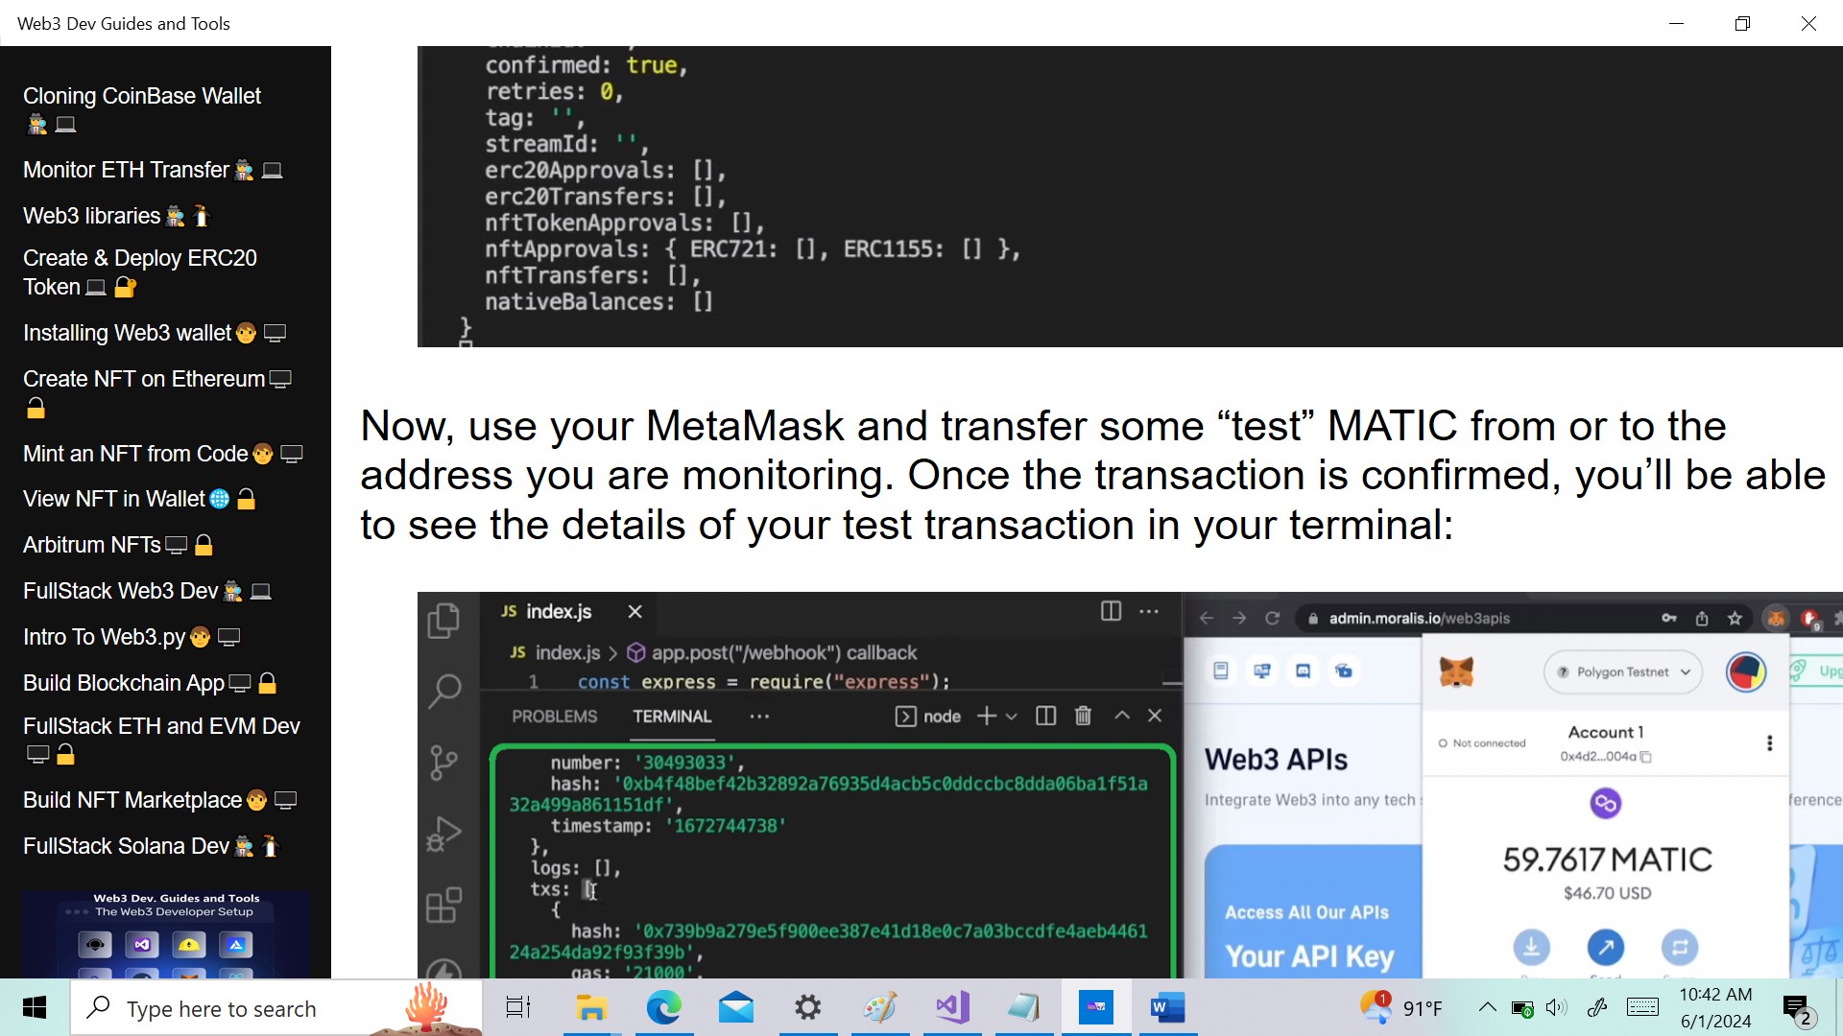Open the notification action center

[1796, 1007]
